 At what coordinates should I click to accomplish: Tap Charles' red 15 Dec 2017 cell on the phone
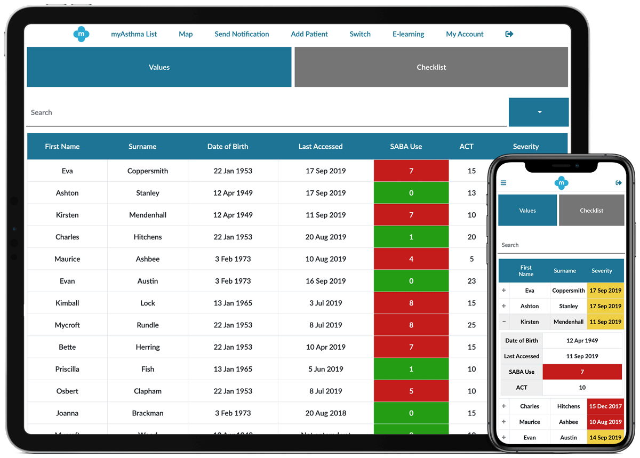[605, 406]
